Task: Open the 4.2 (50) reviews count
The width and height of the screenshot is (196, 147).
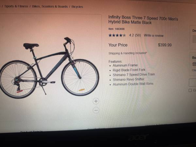Action: pyautogui.click(x=135, y=35)
